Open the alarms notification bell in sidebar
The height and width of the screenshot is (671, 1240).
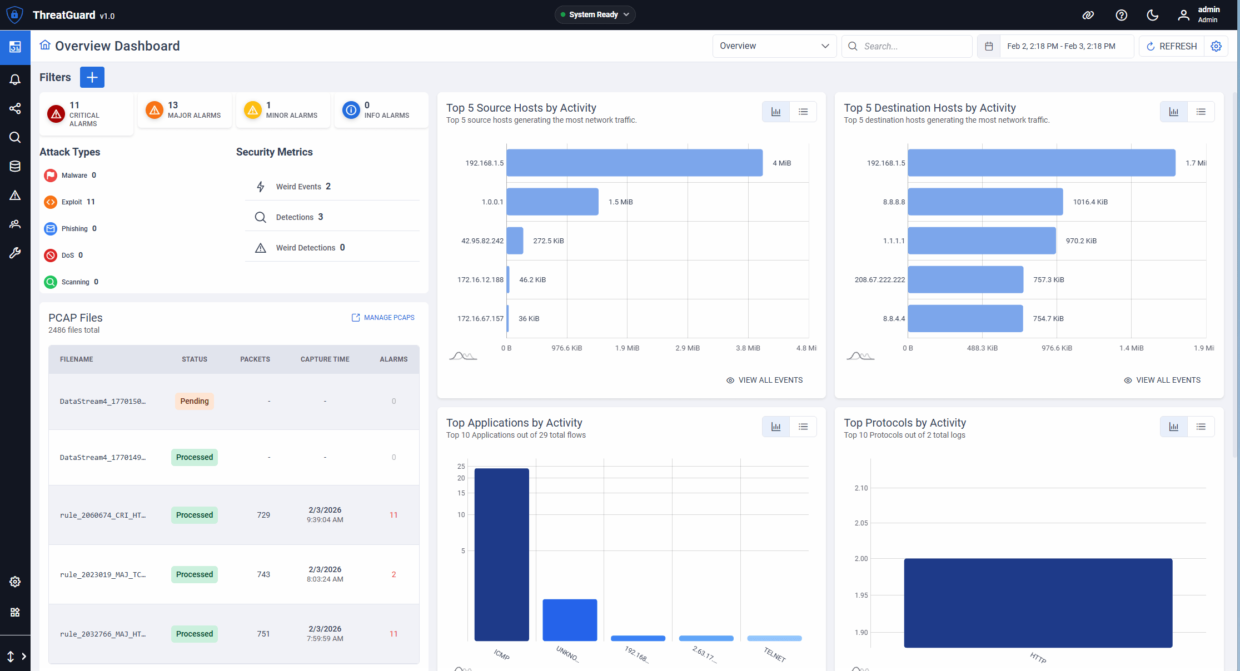tap(15, 79)
